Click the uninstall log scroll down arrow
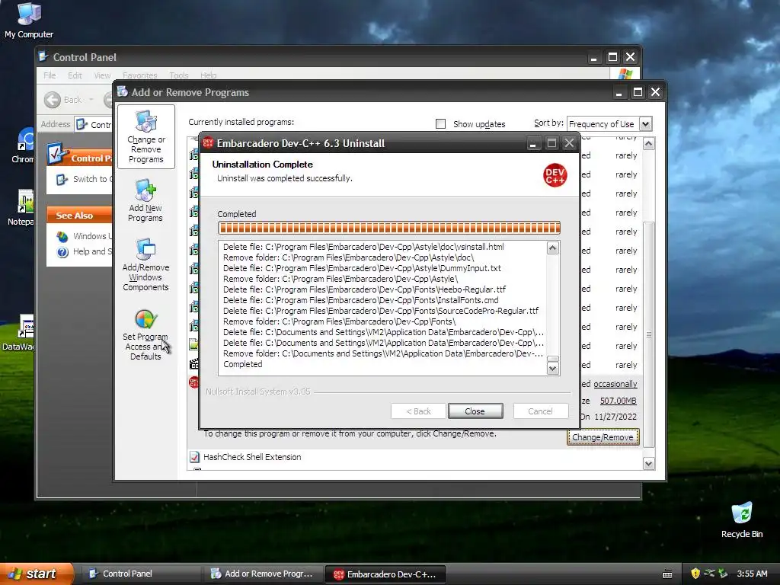The width and height of the screenshot is (780, 585). pos(553,369)
